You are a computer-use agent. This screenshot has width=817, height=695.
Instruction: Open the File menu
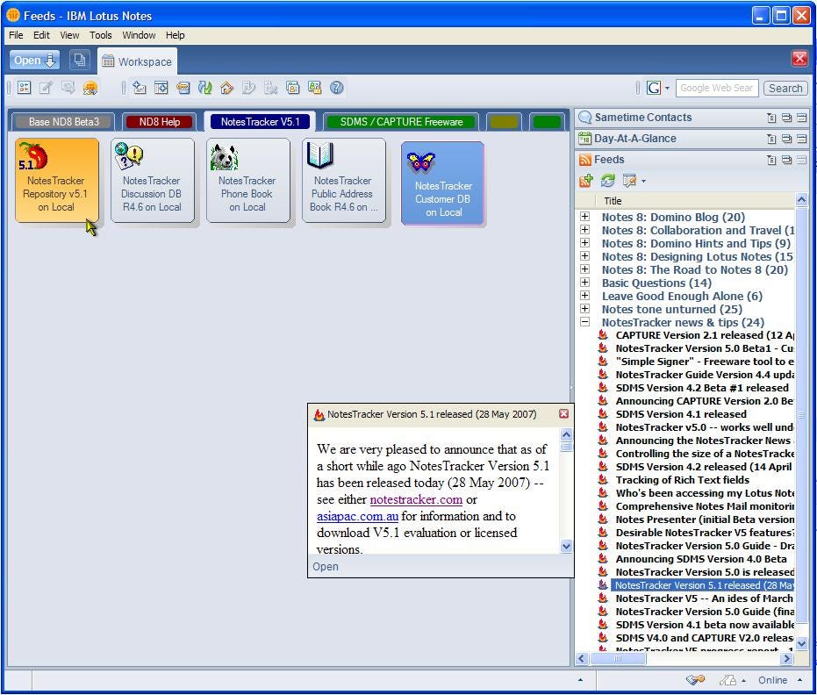point(16,35)
